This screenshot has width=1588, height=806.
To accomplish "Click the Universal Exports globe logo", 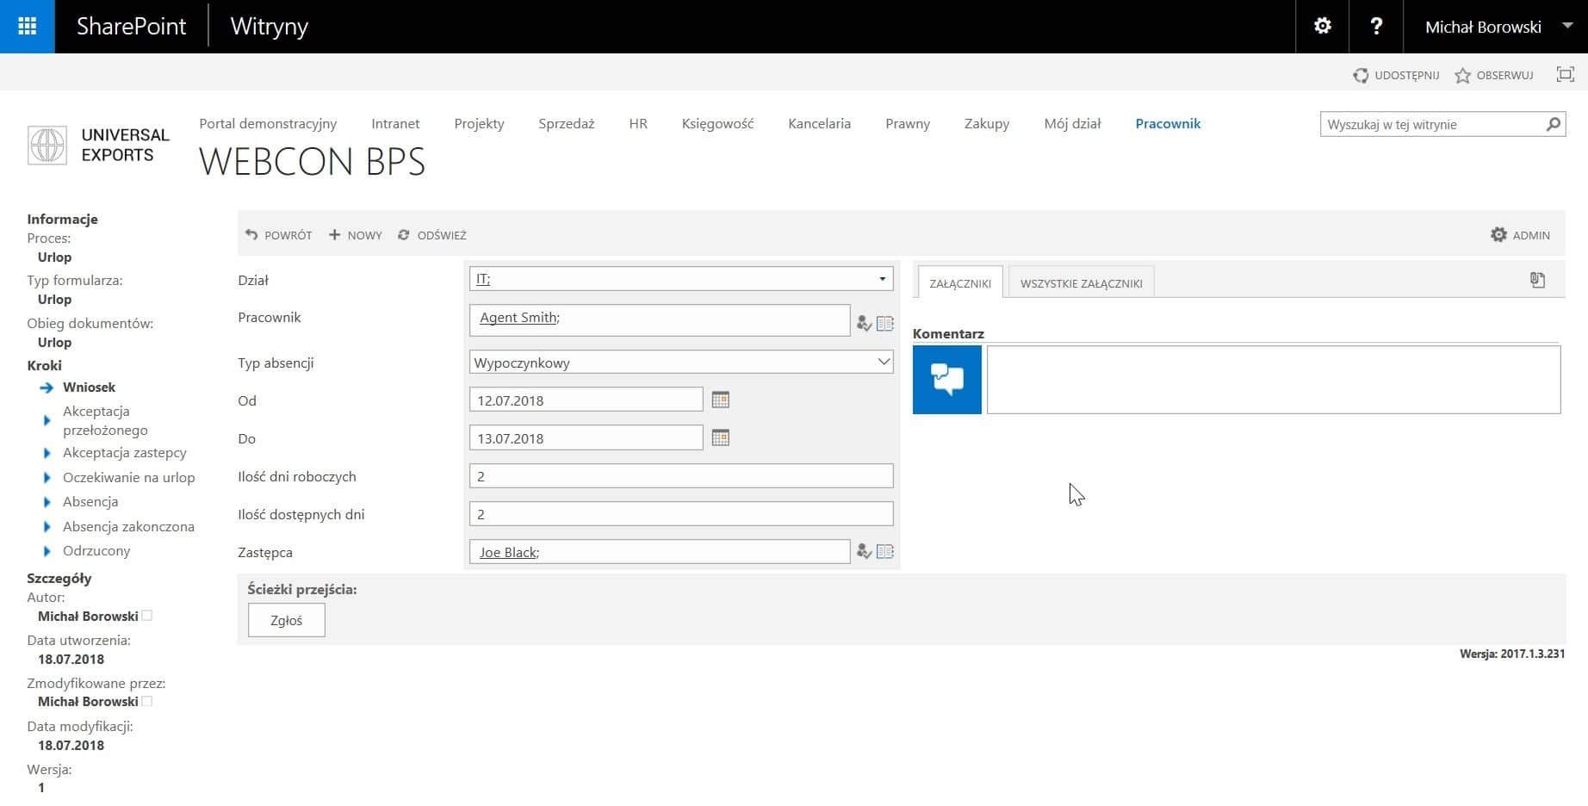I will click(47, 145).
